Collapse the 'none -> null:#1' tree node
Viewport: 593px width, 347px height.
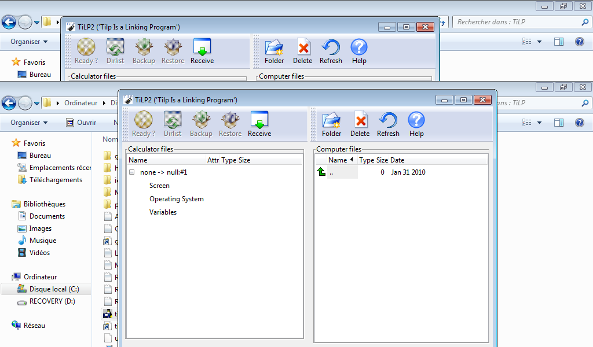[132, 172]
